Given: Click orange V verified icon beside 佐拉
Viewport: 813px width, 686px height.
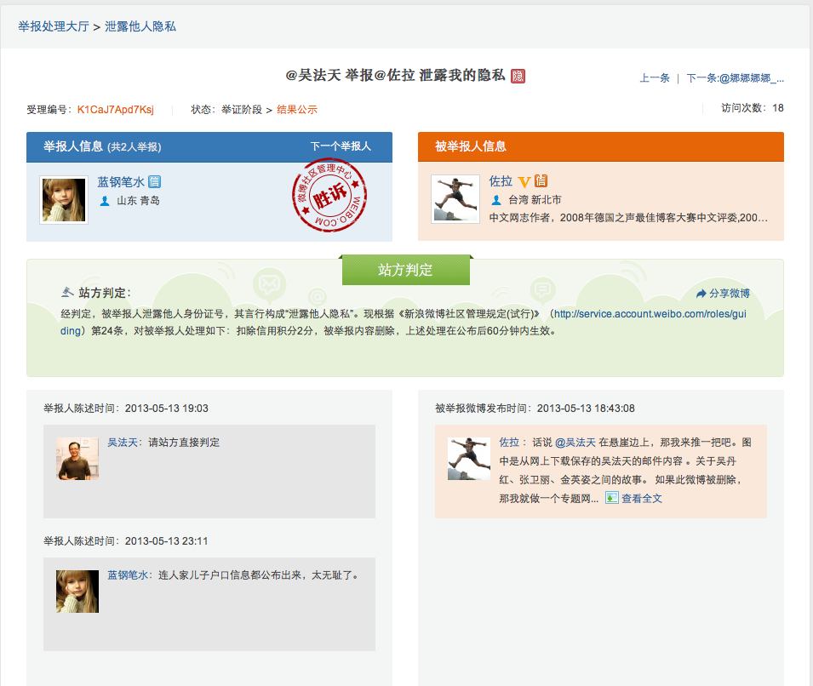Looking at the screenshot, I should point(524,182).
